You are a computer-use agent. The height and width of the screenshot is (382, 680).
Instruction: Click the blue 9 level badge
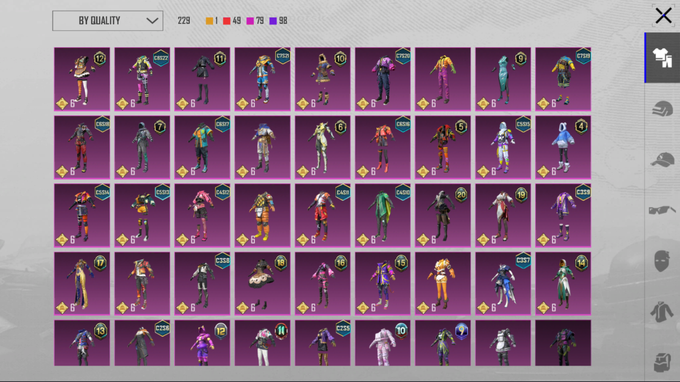click(461, 331)
